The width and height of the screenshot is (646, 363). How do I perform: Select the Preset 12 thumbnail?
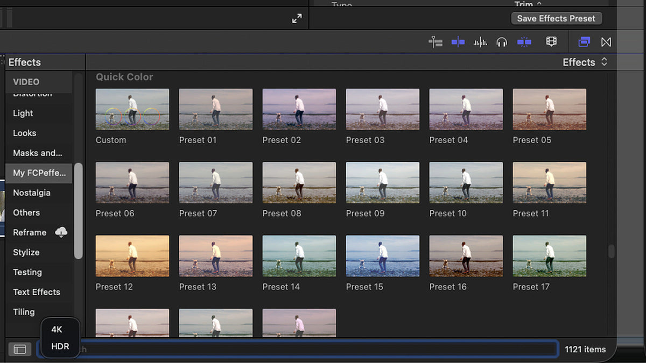click(132, 256)
